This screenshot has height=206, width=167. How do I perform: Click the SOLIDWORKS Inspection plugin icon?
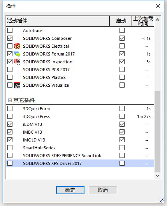coord(17,62)
